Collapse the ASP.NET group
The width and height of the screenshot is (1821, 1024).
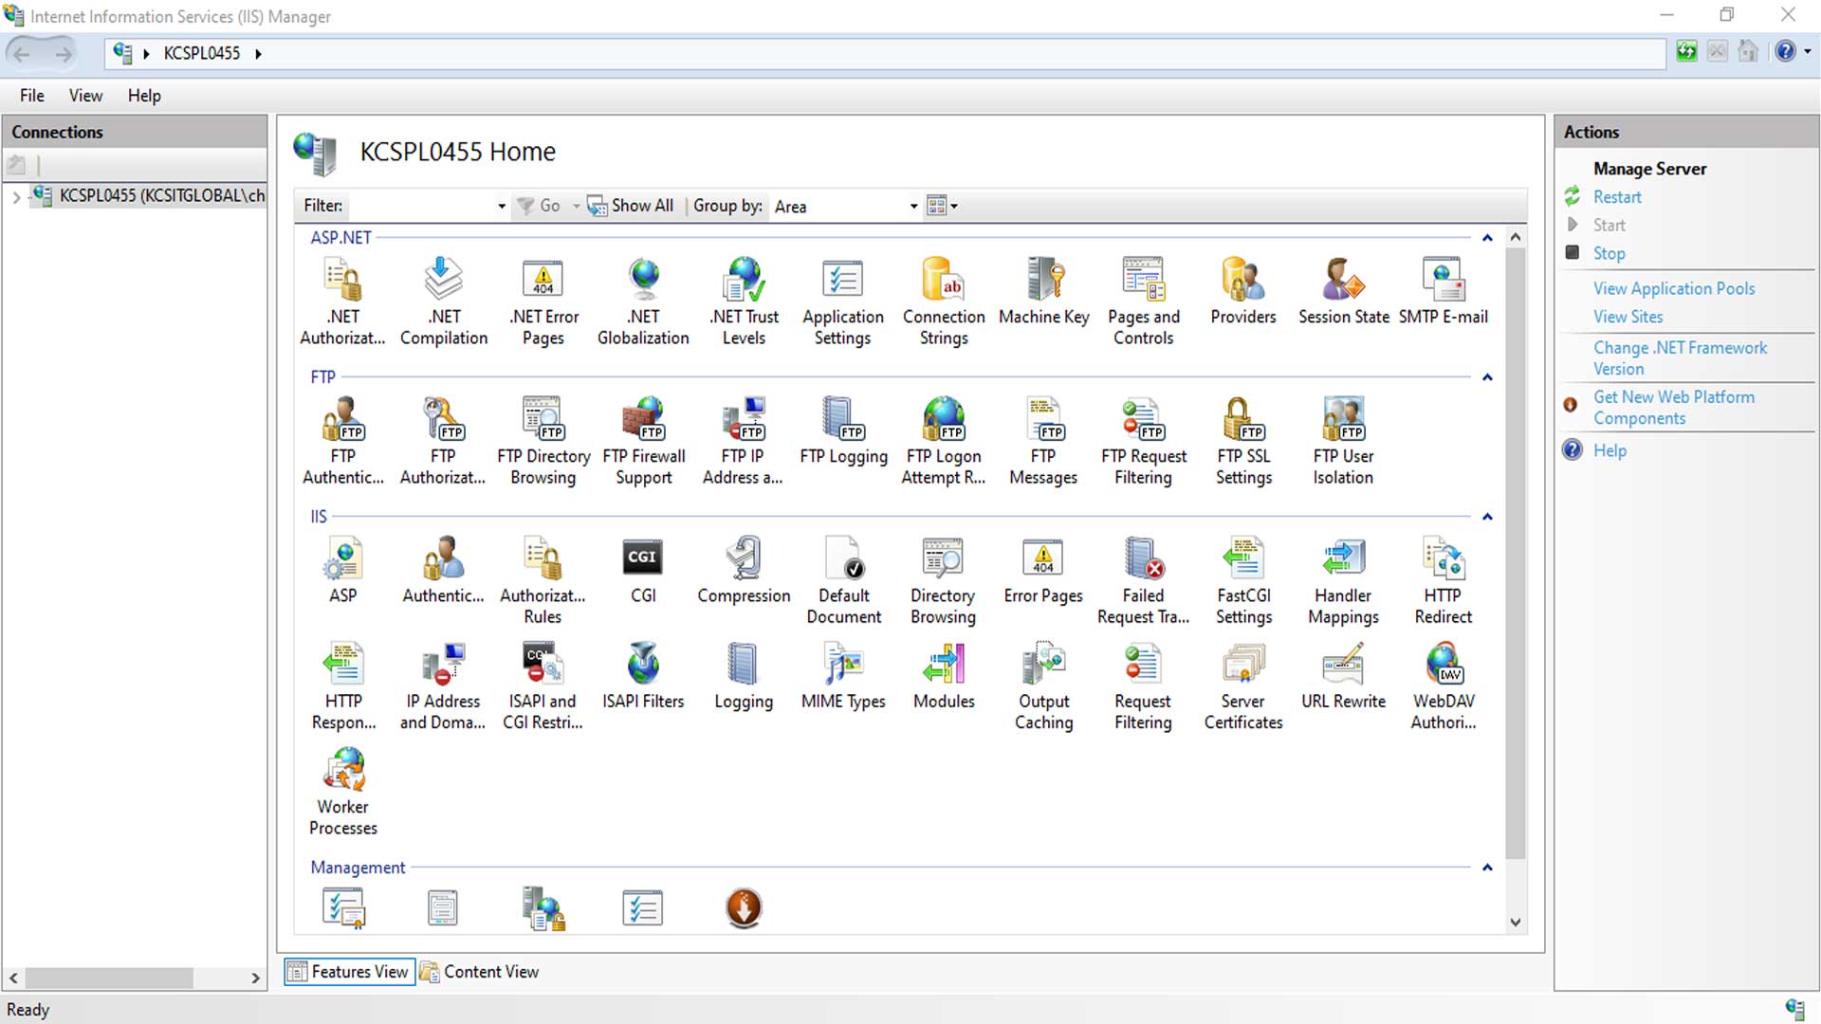coord(1487,238)
